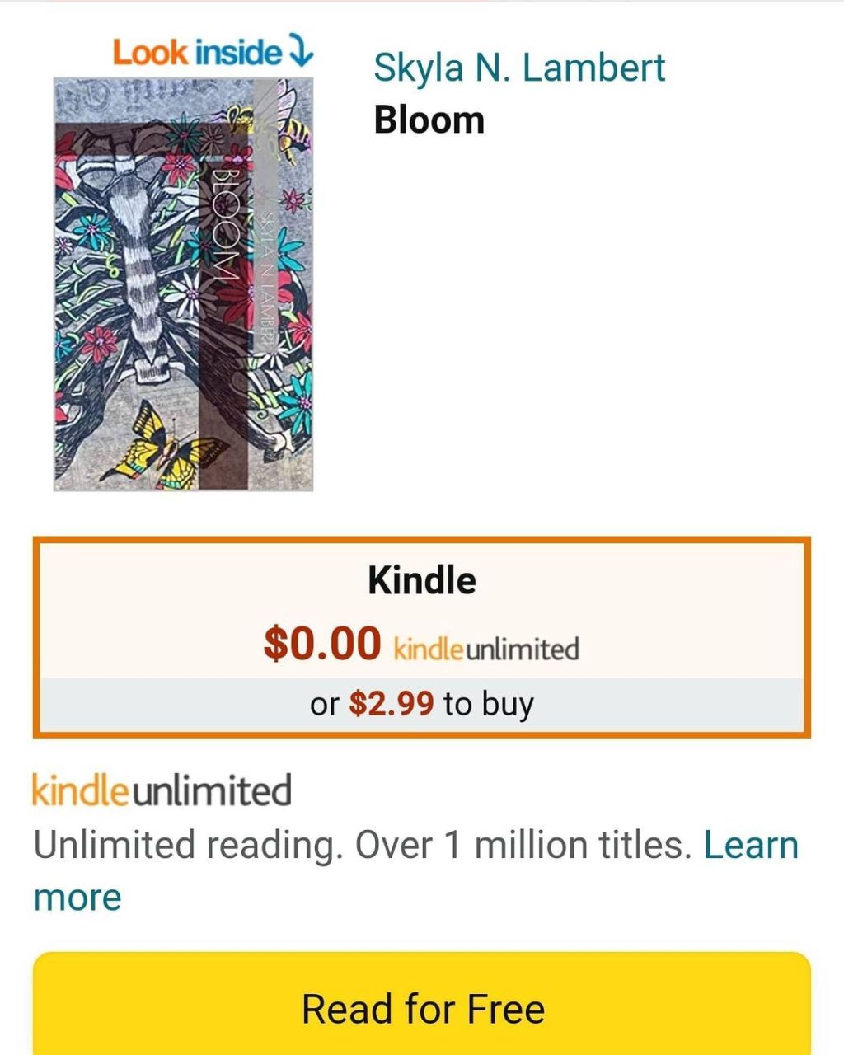The image size is (844, 1055).
Task: Open author Skyla N. Lambert's page
Action: tap(519, 68)
